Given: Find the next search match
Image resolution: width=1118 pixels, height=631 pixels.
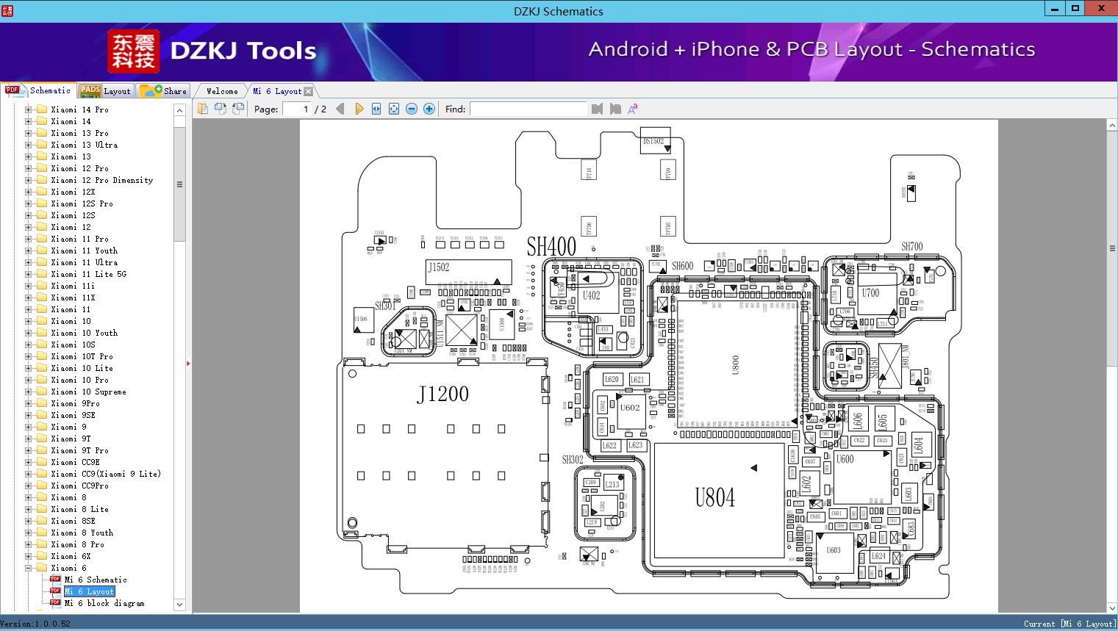Looking at the screenshot, I should tap(615, 109).
